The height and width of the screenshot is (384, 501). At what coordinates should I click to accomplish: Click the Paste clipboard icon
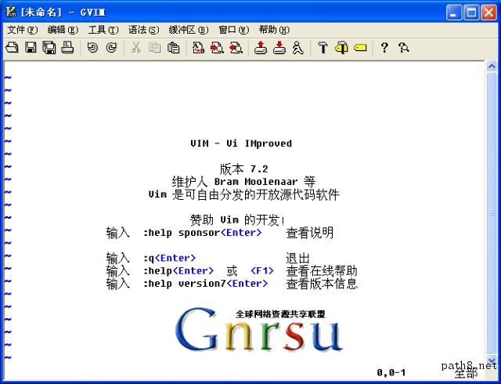click(x=174, y=48)
